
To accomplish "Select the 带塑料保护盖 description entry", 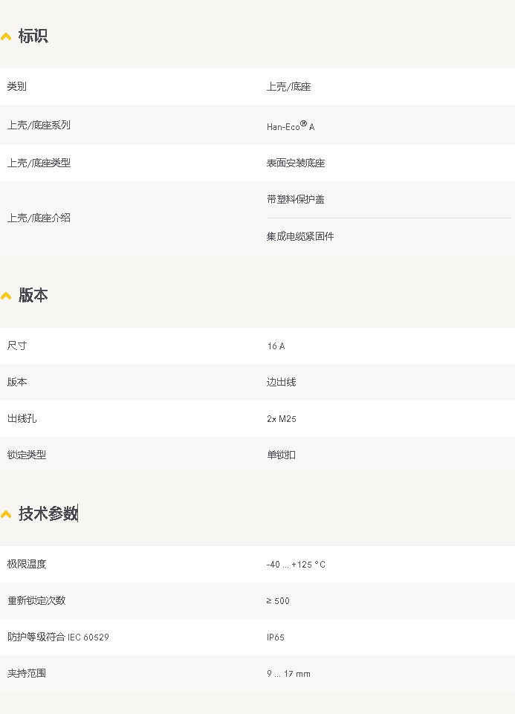I will 295,199.
